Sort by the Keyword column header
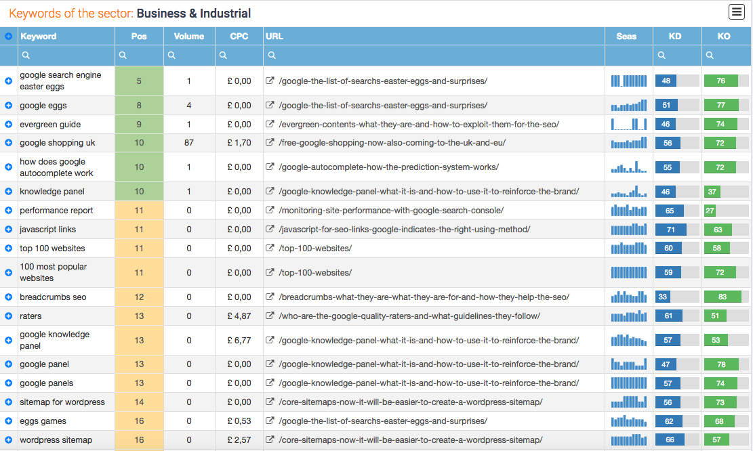Viewport: 753px width, 451px height. click(x=66, y=37)
